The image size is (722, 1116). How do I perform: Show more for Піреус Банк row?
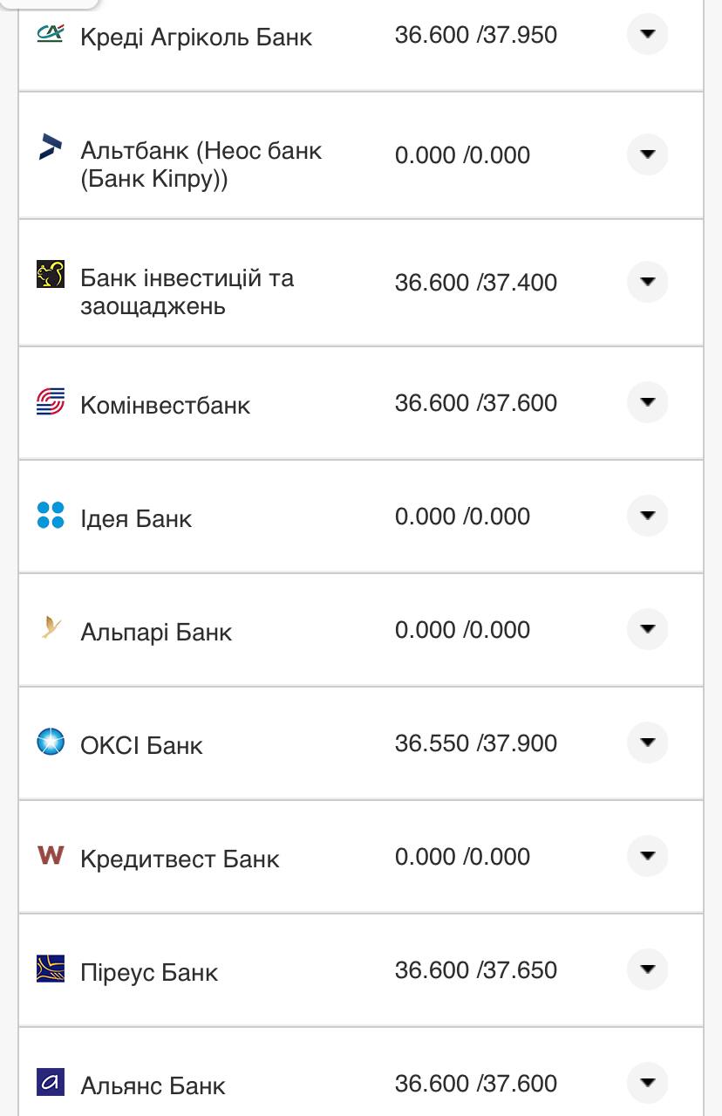[x=647, y=969]
